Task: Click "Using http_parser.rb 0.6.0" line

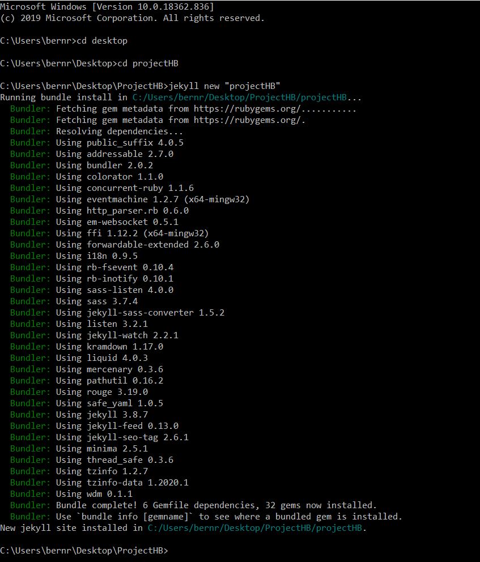Action: coord(99,211)
